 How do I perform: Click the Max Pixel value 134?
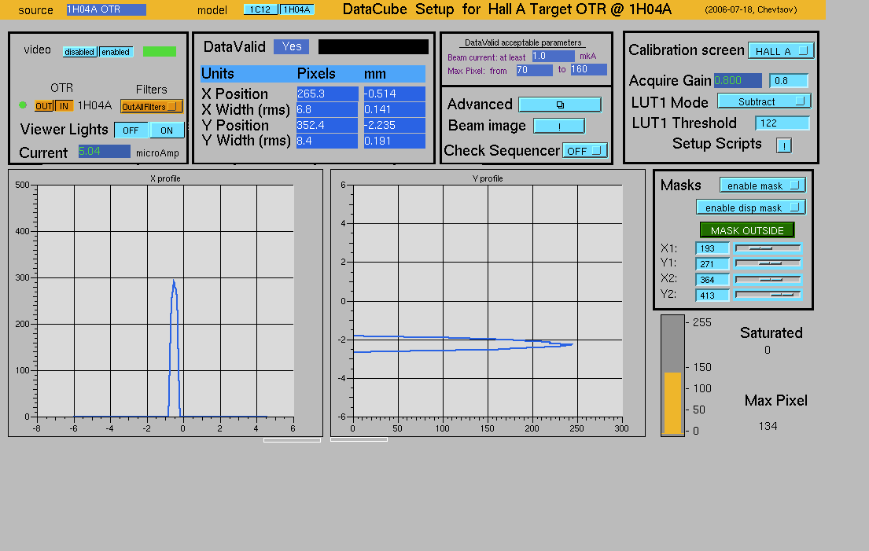[x=768, y=426]
